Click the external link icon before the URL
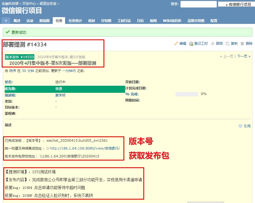Viewport: 255px width, 203px height. 47,148
